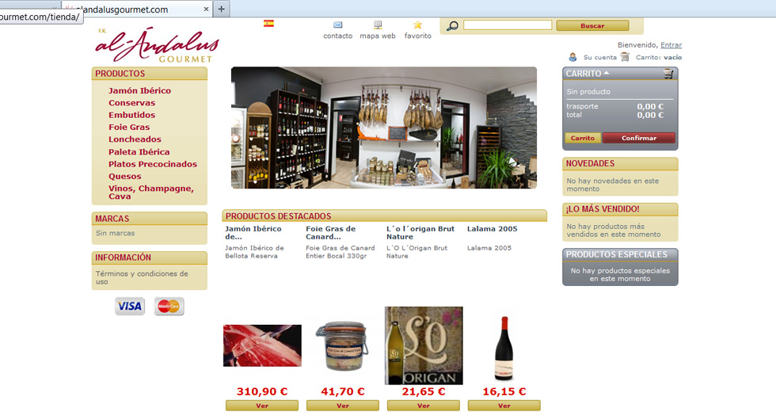This screenshot has width=776, height=412.
Task: Open the Embutidos category
Action: pyautogui.click(x=131, y=115)
